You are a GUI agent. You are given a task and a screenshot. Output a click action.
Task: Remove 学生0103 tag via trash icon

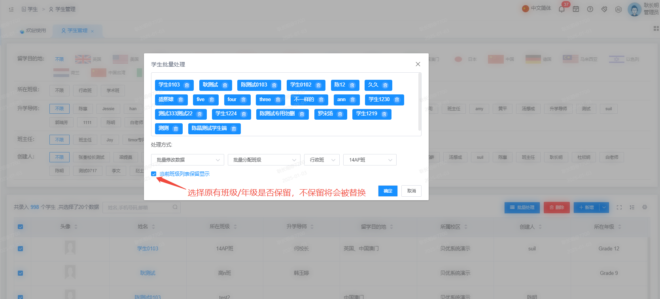point(187,85)
